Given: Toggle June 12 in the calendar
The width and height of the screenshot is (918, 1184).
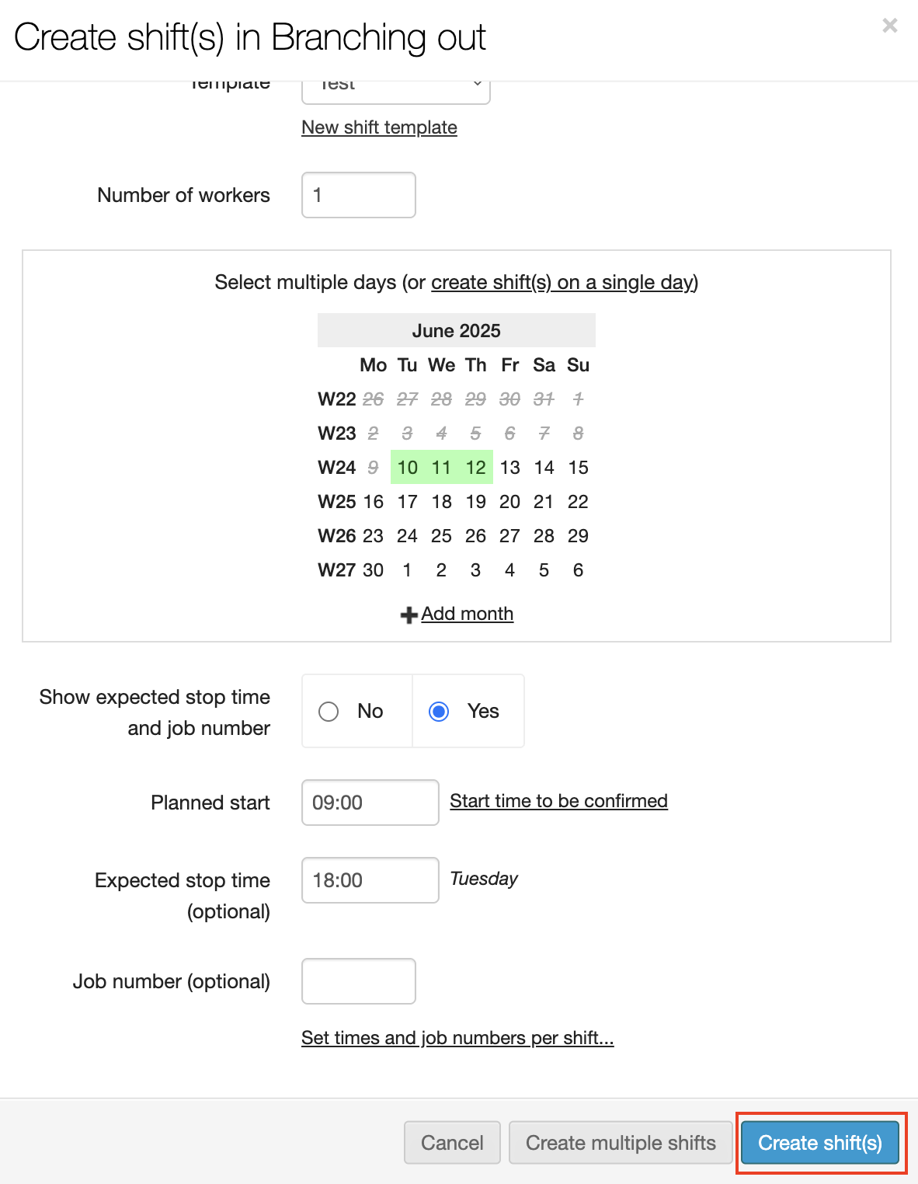Looking at the screenshot, I should point(475,467).
